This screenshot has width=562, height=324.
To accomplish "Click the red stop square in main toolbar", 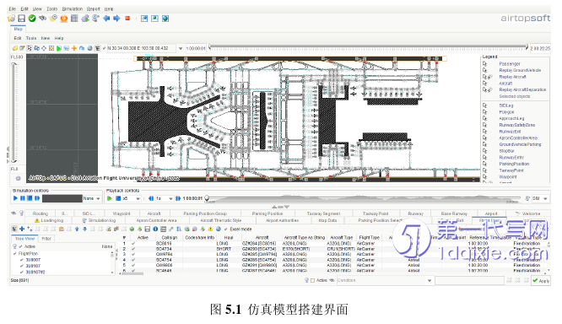I will [127, 19].
